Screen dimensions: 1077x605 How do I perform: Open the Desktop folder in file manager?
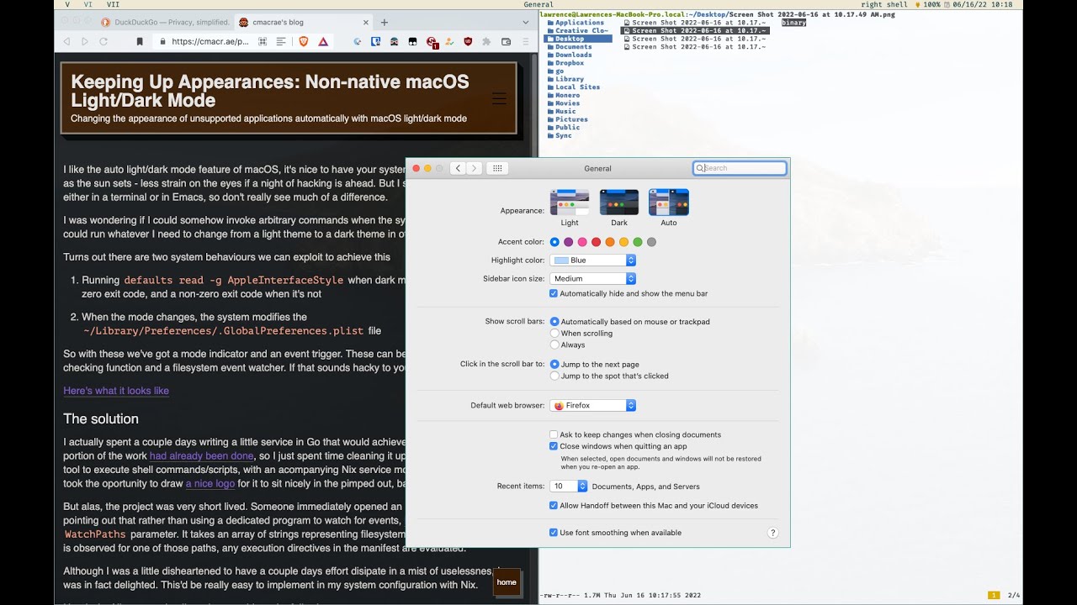pos(576,39)
